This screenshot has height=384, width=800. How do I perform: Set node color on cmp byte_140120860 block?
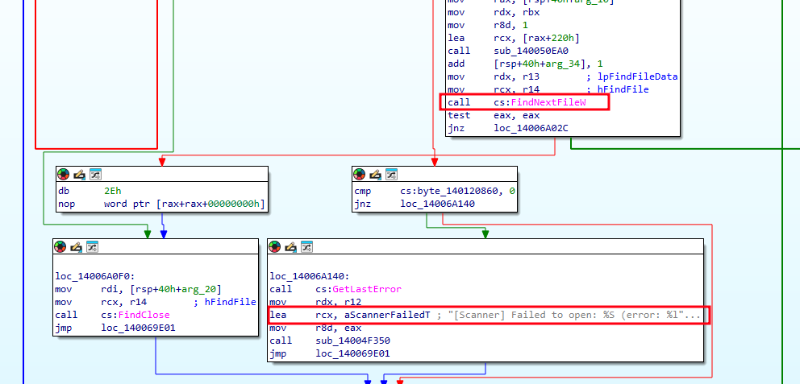pyautogui.click(x=360, y=174)
